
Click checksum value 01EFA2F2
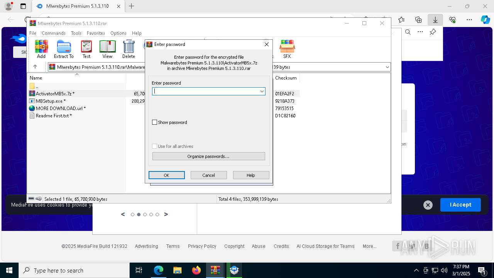(x=284, y=93)
